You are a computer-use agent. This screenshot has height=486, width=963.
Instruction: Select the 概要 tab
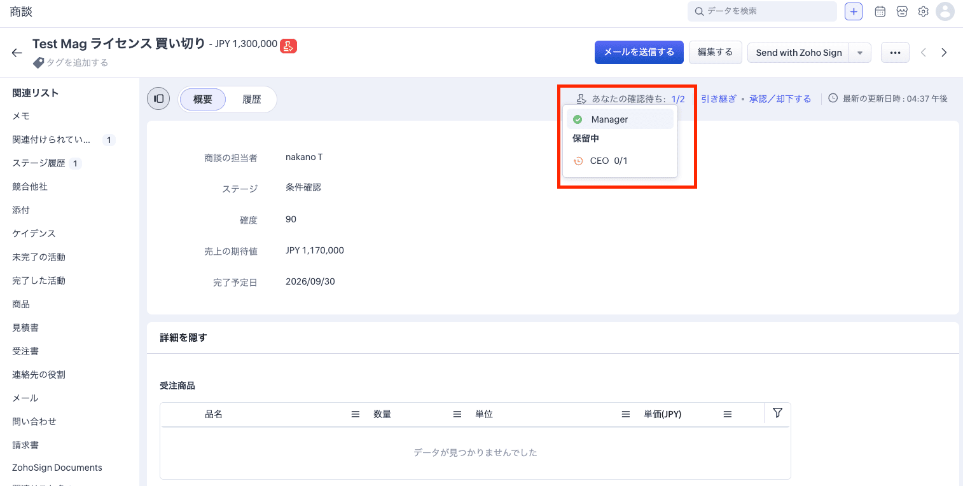203,99
